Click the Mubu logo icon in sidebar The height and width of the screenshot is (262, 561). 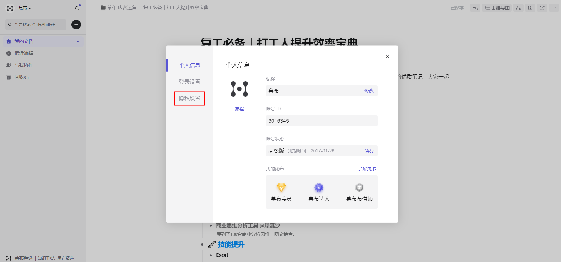point(10,8)
